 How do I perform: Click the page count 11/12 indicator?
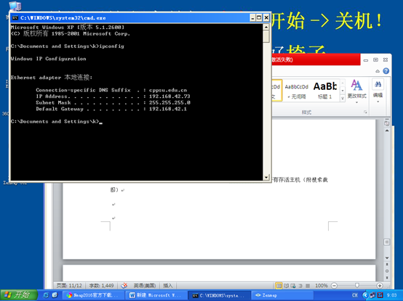coord(69,285)
